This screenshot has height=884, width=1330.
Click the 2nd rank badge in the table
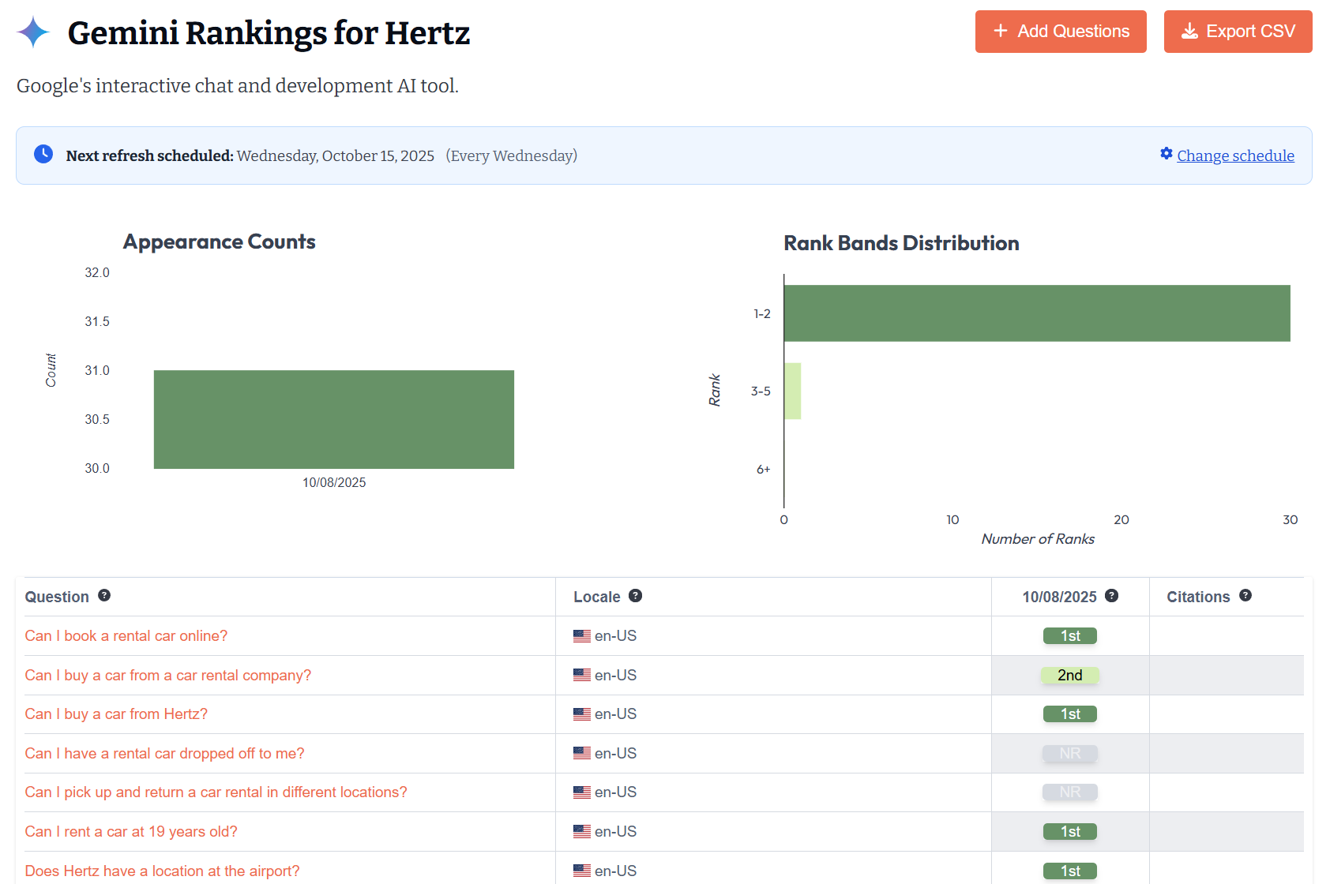1069,676
